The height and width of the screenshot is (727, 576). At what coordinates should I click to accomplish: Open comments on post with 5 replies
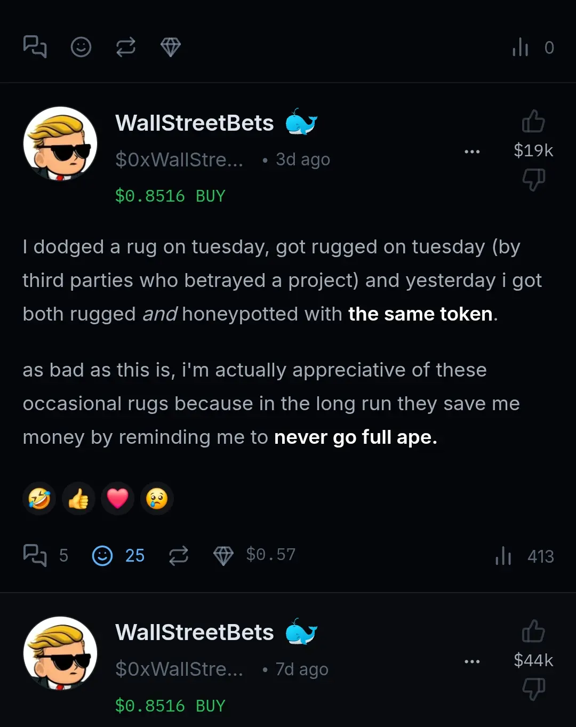point(35,555)
